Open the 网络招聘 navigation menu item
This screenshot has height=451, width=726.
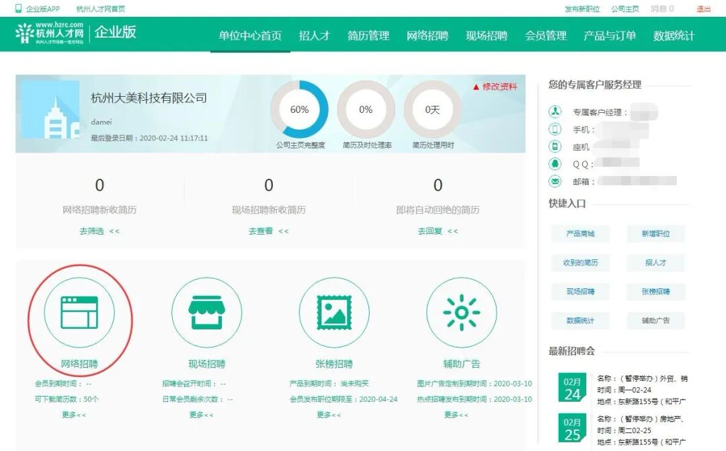[428, 36]
